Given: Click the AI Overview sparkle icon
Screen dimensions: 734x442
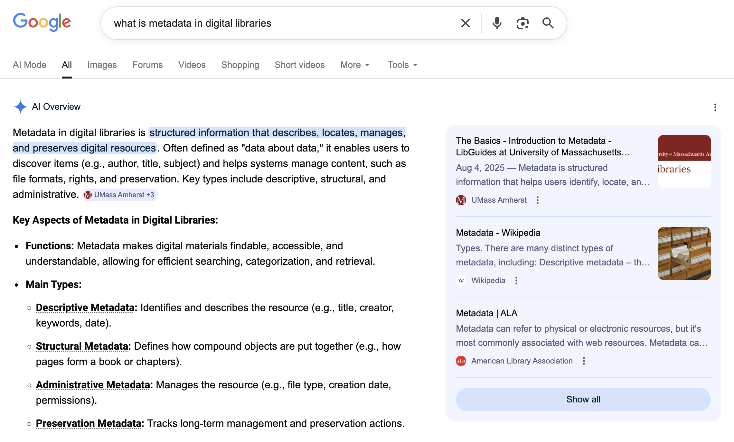Looking at the screenshot, I should click(20, 107).
